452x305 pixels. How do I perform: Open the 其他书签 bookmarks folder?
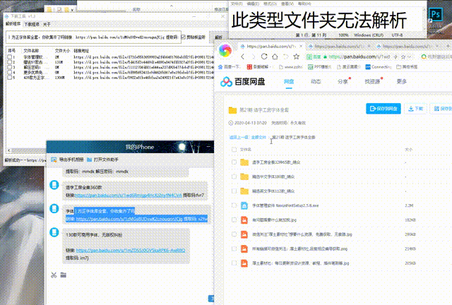[407, 67]
